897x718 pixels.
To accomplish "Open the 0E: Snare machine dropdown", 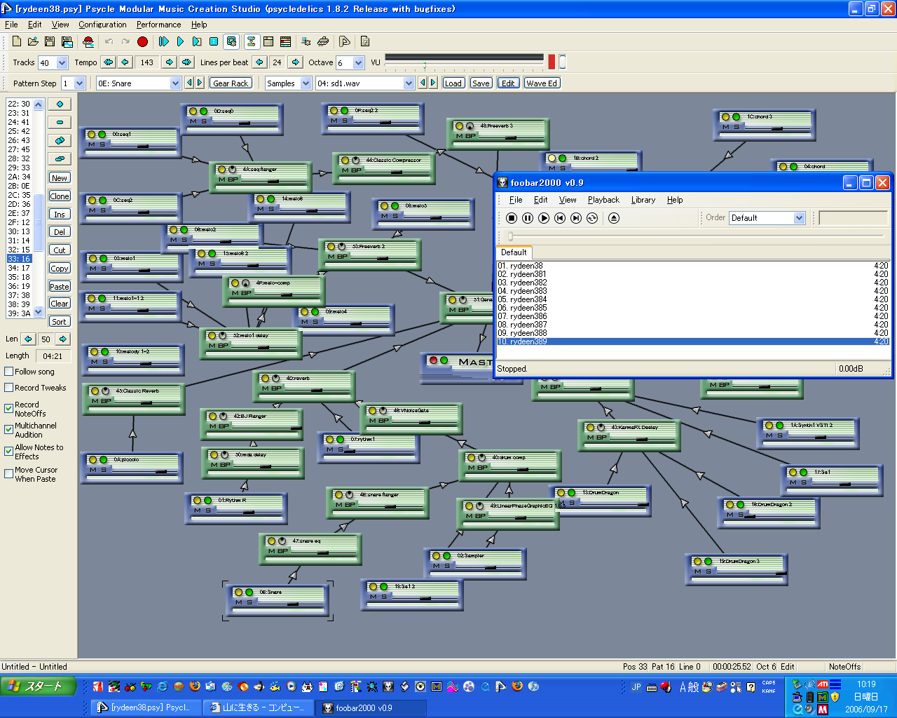I will click(175, 83).
